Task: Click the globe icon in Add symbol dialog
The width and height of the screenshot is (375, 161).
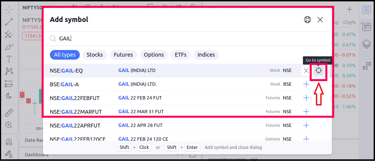Action: tap(307, 20)
